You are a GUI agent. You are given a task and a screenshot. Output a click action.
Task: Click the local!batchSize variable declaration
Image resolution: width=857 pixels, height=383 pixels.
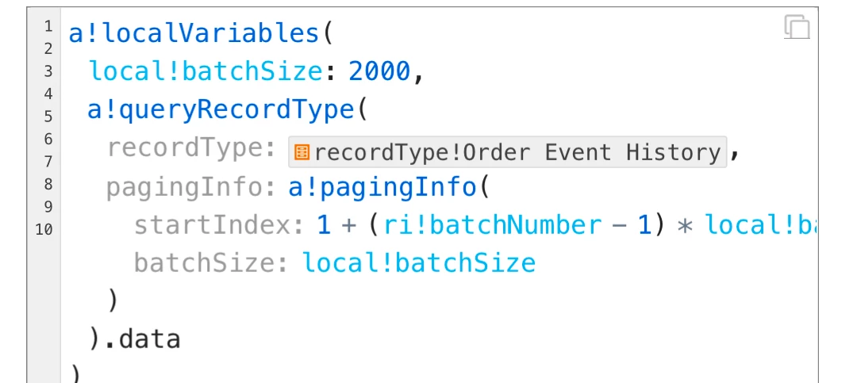tap(206, 71)
